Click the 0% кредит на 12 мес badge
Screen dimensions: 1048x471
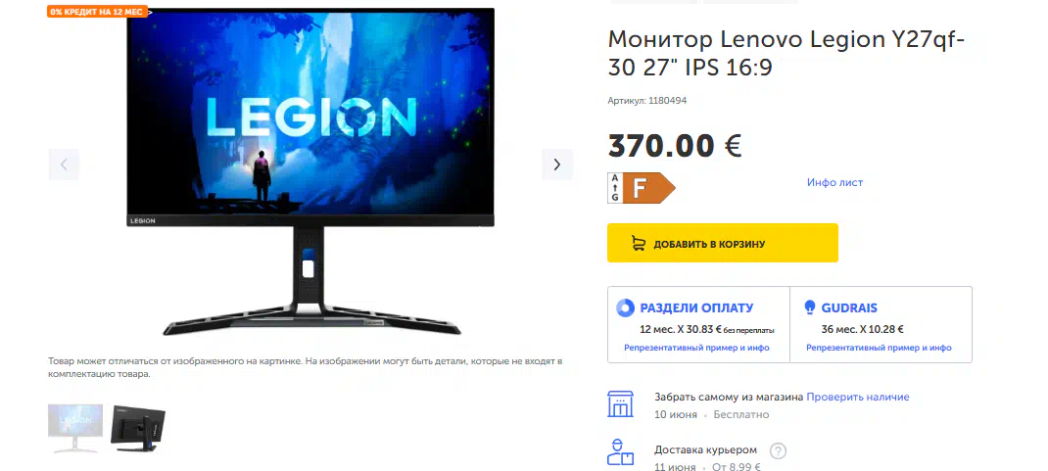click(98, 12)
